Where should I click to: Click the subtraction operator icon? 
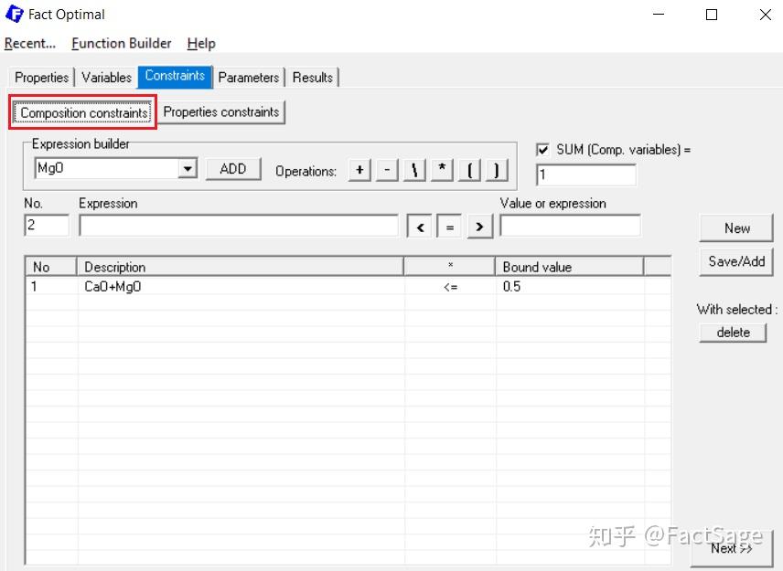[386, 170]
